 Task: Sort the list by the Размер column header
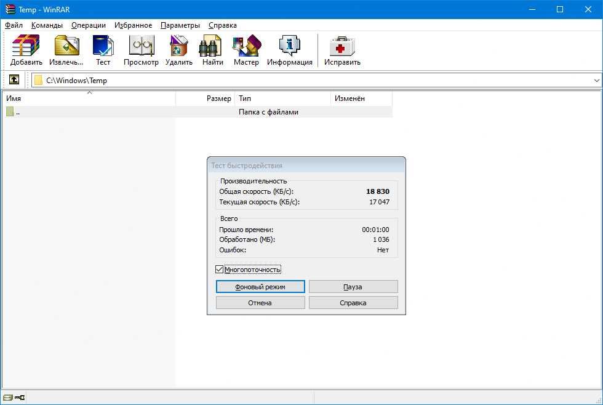(205, 98)
